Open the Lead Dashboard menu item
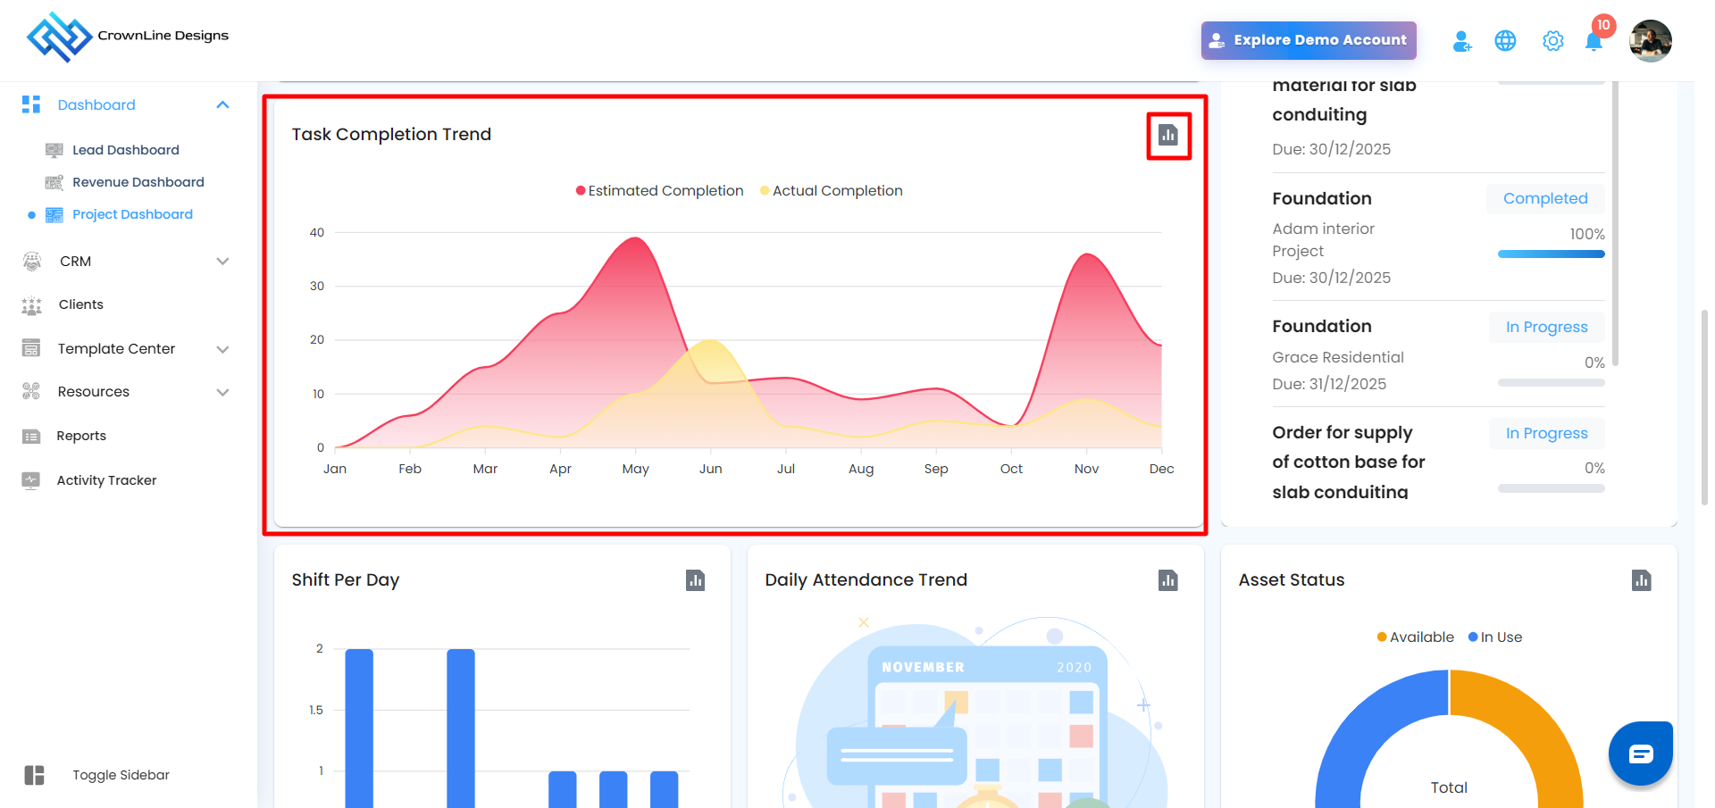 (125, 150)
